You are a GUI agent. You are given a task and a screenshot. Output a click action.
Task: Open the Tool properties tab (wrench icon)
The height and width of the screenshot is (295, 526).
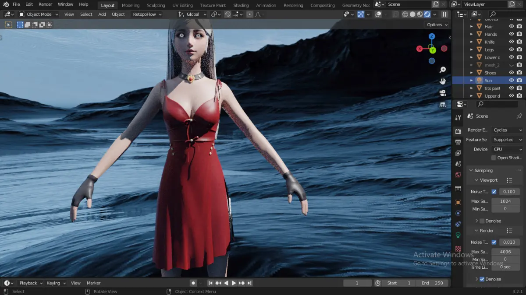pos(458,118)
